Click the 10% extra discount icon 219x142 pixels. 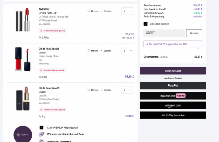[41, 134]
